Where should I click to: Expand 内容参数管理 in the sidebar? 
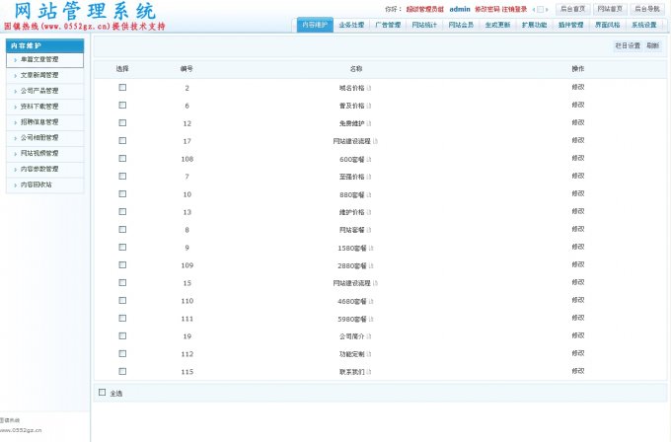[45, 169]
